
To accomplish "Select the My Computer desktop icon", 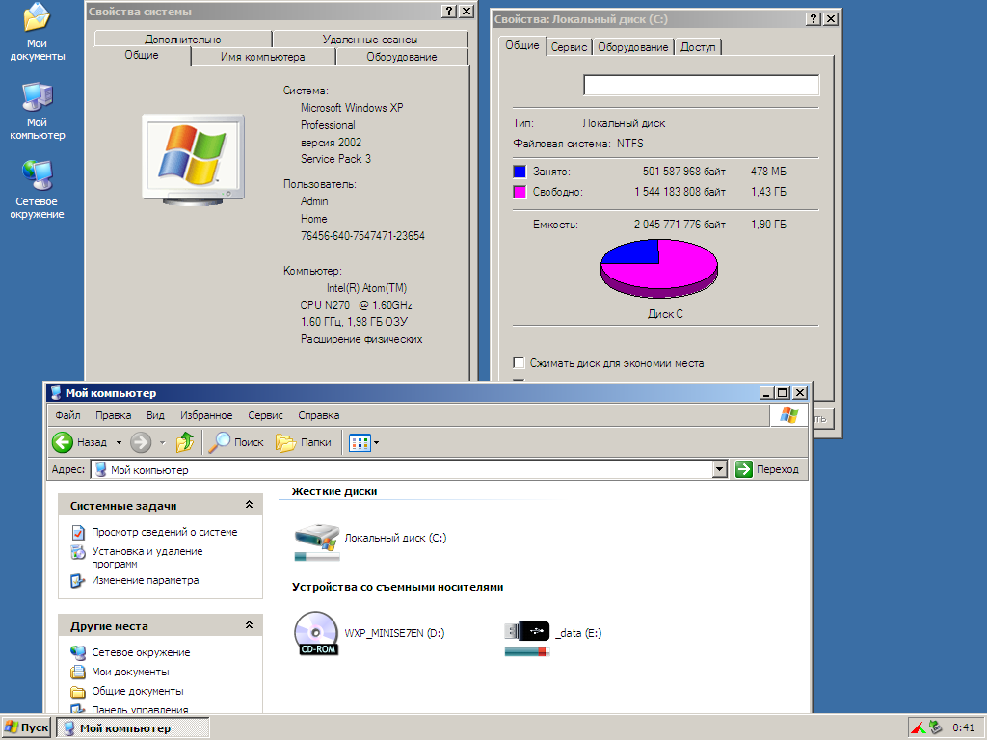I will pos(37,112).
